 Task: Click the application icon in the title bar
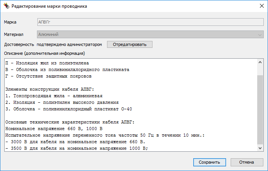click(7, 6)
